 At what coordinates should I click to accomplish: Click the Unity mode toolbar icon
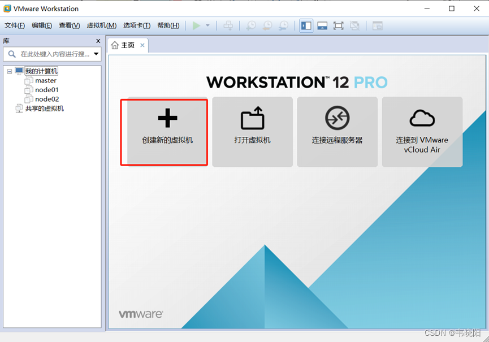[x=354, y=25]
